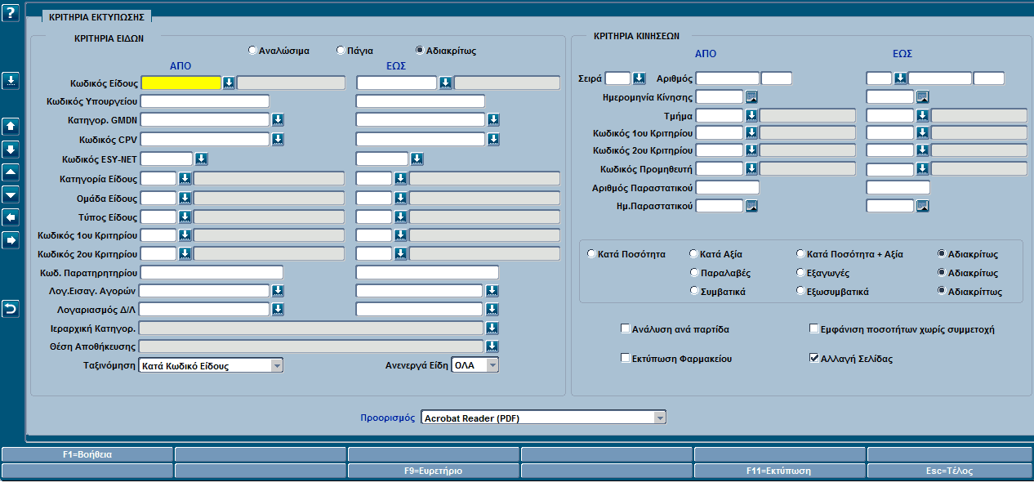The width and height of the screenshot is (1034, 496).
Task: Open lookup for κινήσεων Κωδικός 1ου Κριτηρίου ΑΠΟ
Action: click(x=751, y=133)
